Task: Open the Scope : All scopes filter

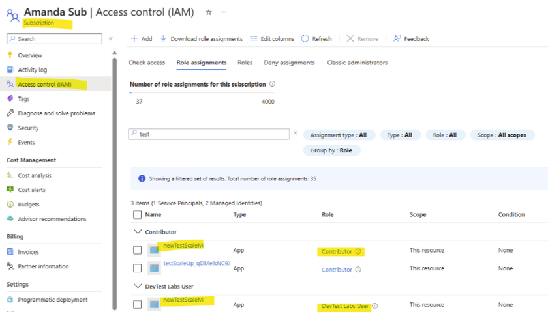Action: [502, 135]
